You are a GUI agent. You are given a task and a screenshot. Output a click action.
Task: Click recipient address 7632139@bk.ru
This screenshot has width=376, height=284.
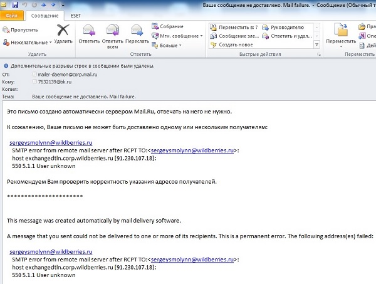click(55, 82)
